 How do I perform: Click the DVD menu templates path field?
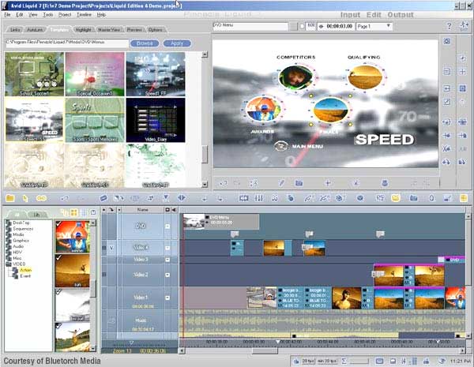click(67, 43)
